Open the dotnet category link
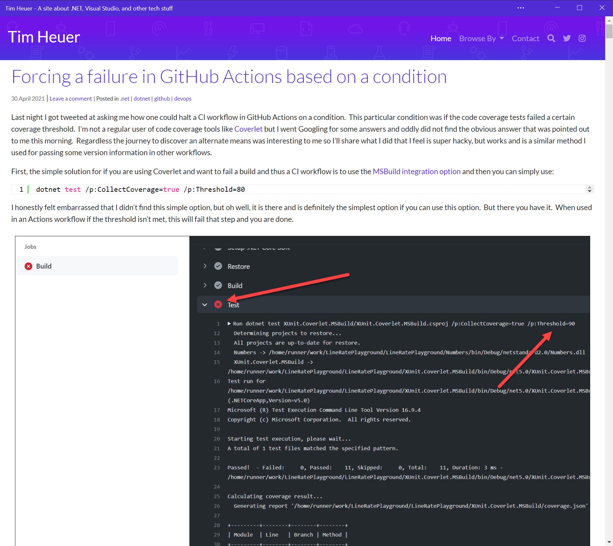Screen dimensions: 613x546 click(x=142, y=99)
